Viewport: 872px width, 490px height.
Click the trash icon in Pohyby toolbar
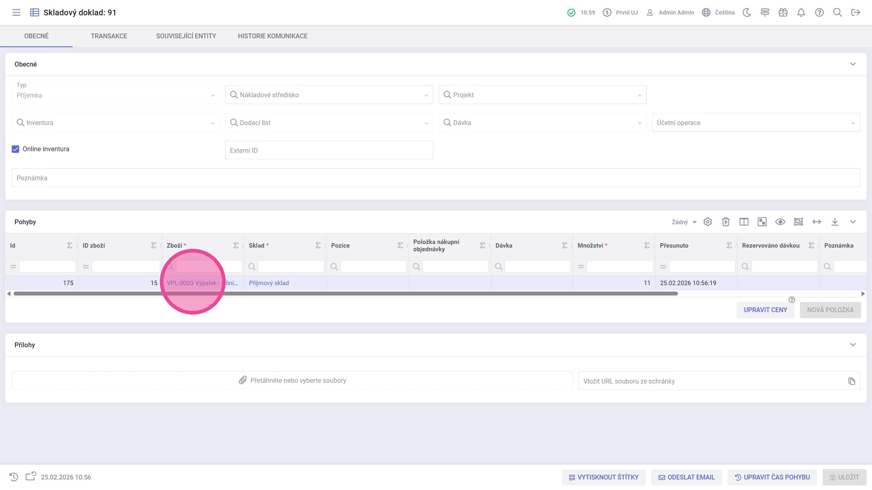coord(725,222)
